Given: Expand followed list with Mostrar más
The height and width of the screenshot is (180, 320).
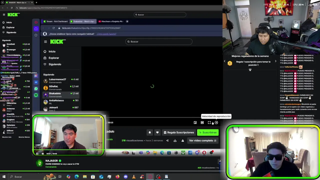Looking at the screenshot, I should click(7, 137).
